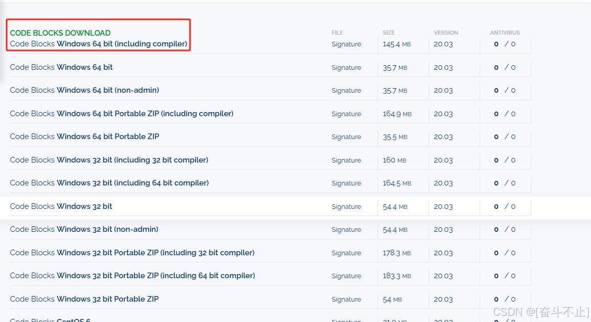The width and height of the screenshot is (591, 322).
Task: Open Code Blocks Windows 64 bit Portable ZIP link
Action: [x=84, y=137]
